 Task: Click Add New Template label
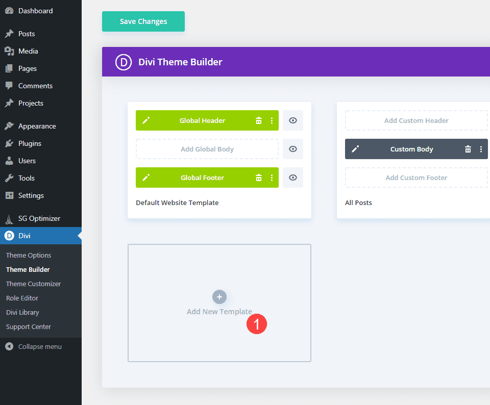pyautogui.click(x=219, y=312)
